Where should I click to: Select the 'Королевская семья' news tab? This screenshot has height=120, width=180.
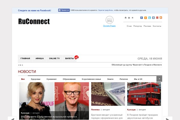tap(91, 79)
